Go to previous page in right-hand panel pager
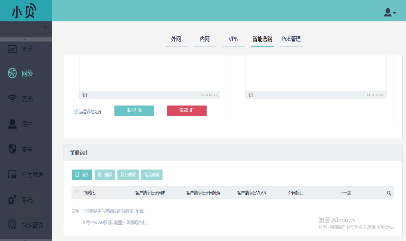Viewport: 406px width, 241px height. coord(373,95)
